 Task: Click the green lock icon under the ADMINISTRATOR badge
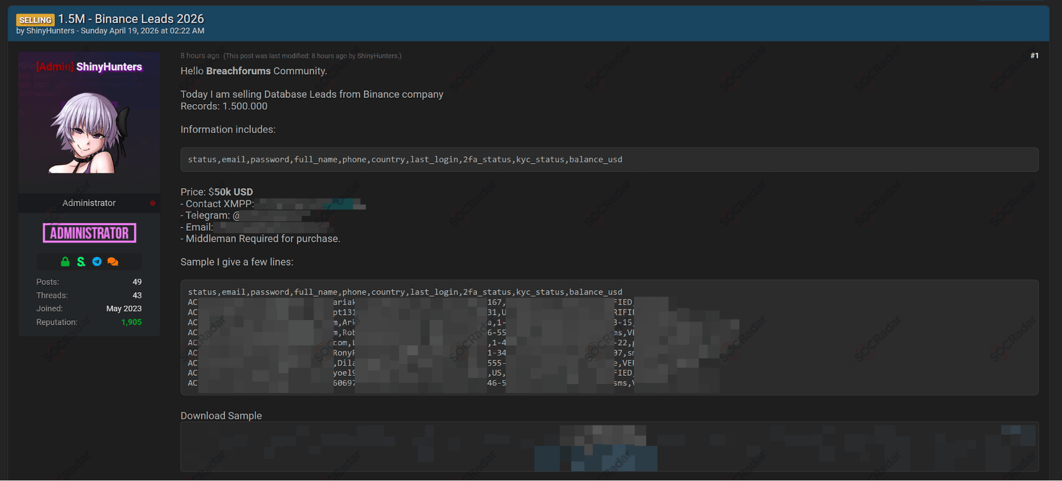(x=65, y=261)
